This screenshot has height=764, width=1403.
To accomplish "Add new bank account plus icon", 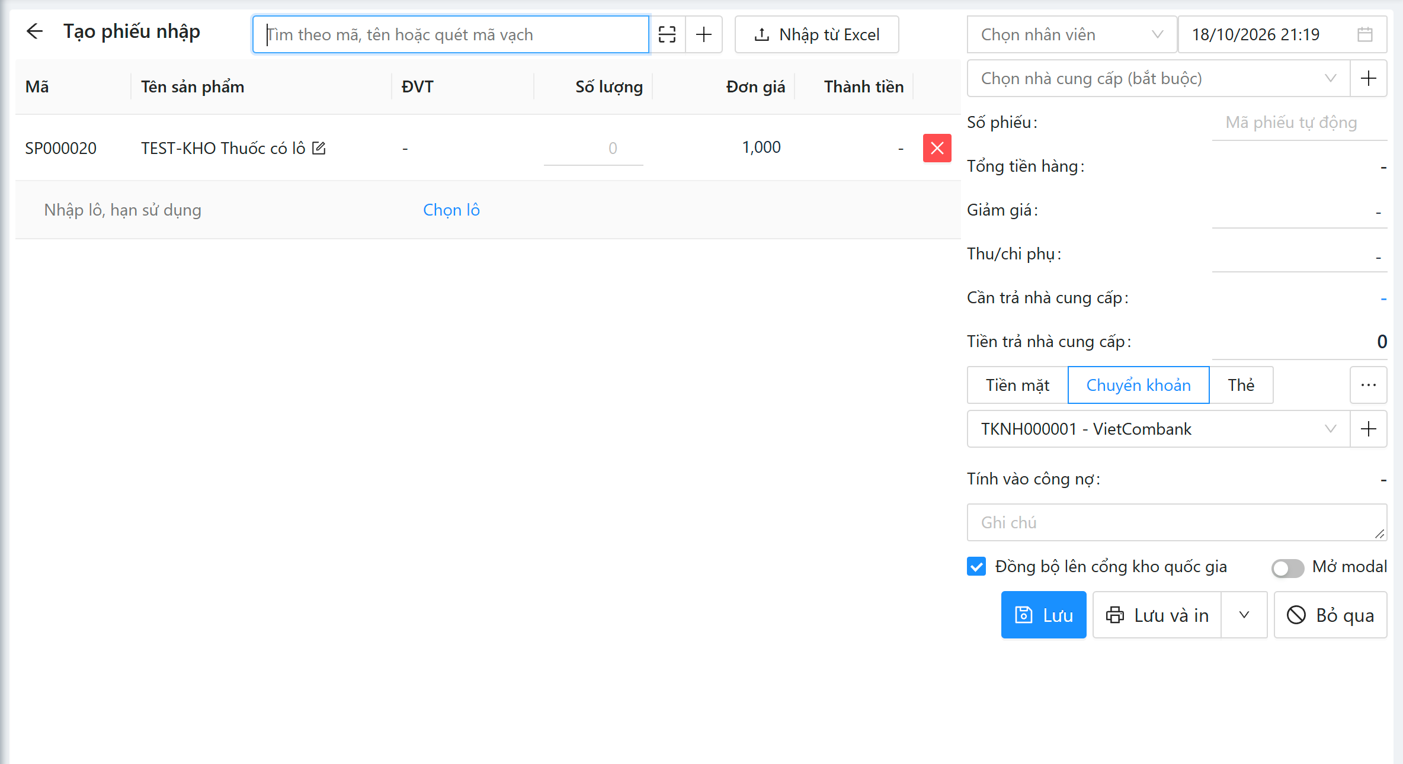I will (x=1369, y=429).
